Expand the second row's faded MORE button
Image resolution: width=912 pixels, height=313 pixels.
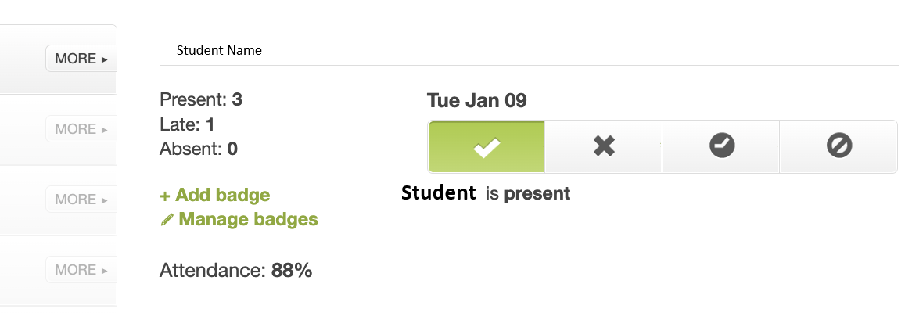tap(81, 129)
